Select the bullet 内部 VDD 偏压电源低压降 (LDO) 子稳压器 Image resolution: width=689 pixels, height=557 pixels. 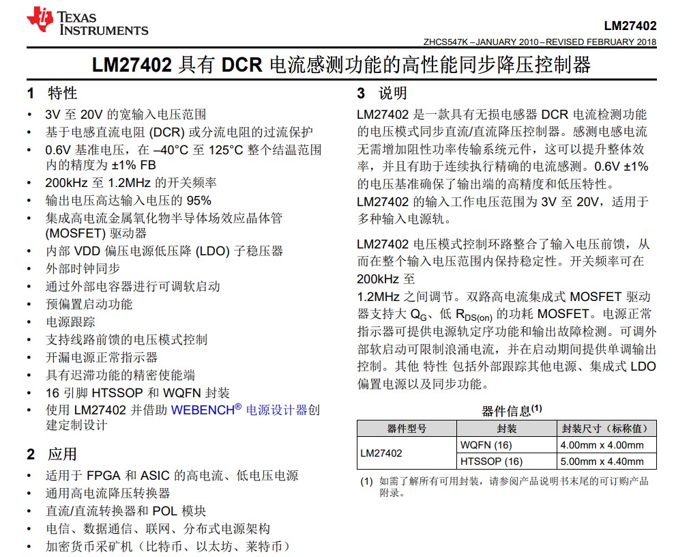[x=164, y=251]
